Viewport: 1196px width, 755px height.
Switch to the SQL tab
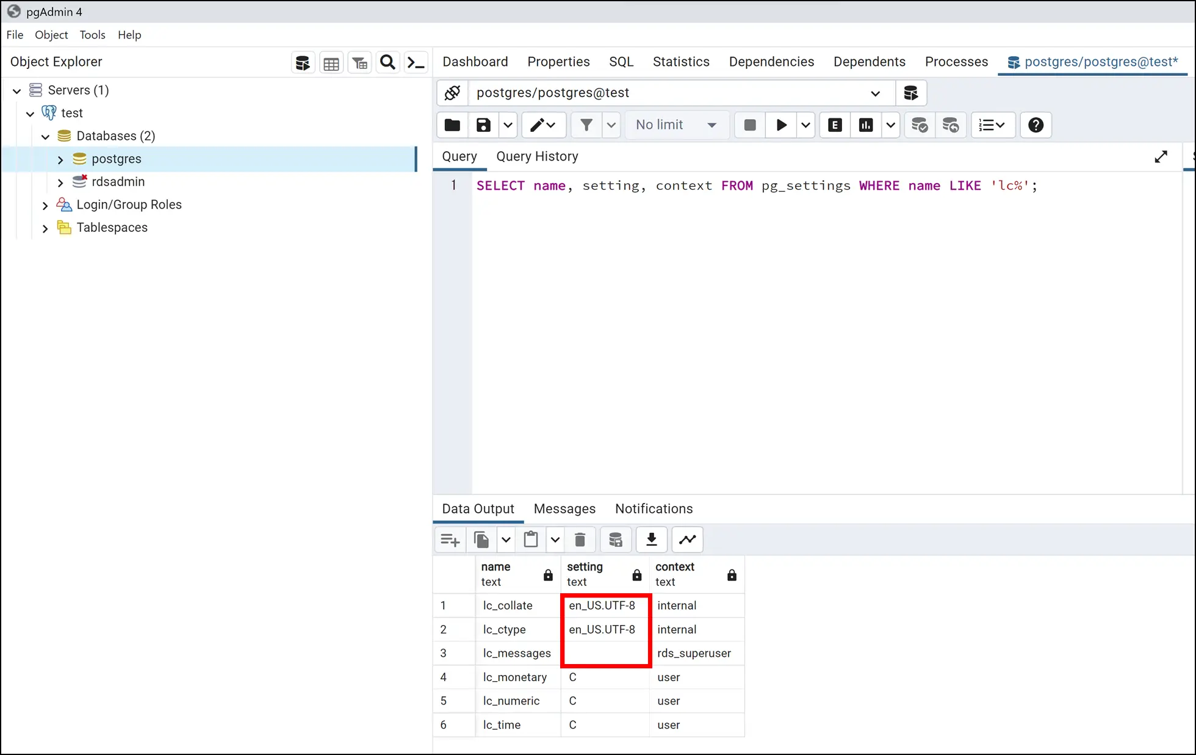pyautogui.click(x=621, y=62)
